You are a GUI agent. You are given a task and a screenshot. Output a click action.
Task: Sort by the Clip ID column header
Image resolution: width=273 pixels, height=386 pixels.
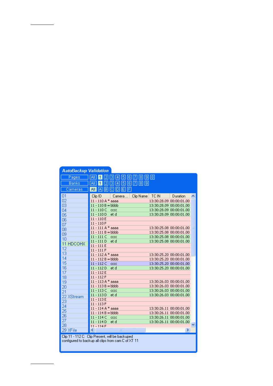tap(100, 196)
